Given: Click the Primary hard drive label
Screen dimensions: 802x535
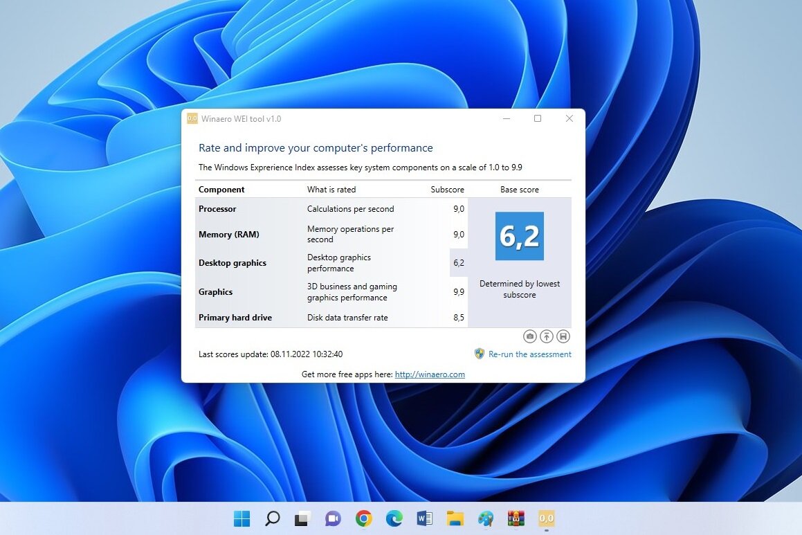Looking at the screenshot, I should coord(235,318).
